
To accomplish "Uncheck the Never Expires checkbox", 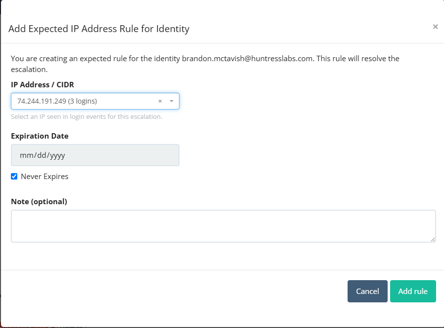I will [x=14, y=176].
